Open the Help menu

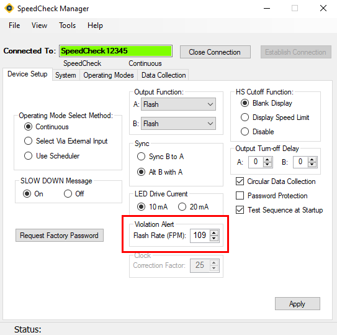point(95,25)
